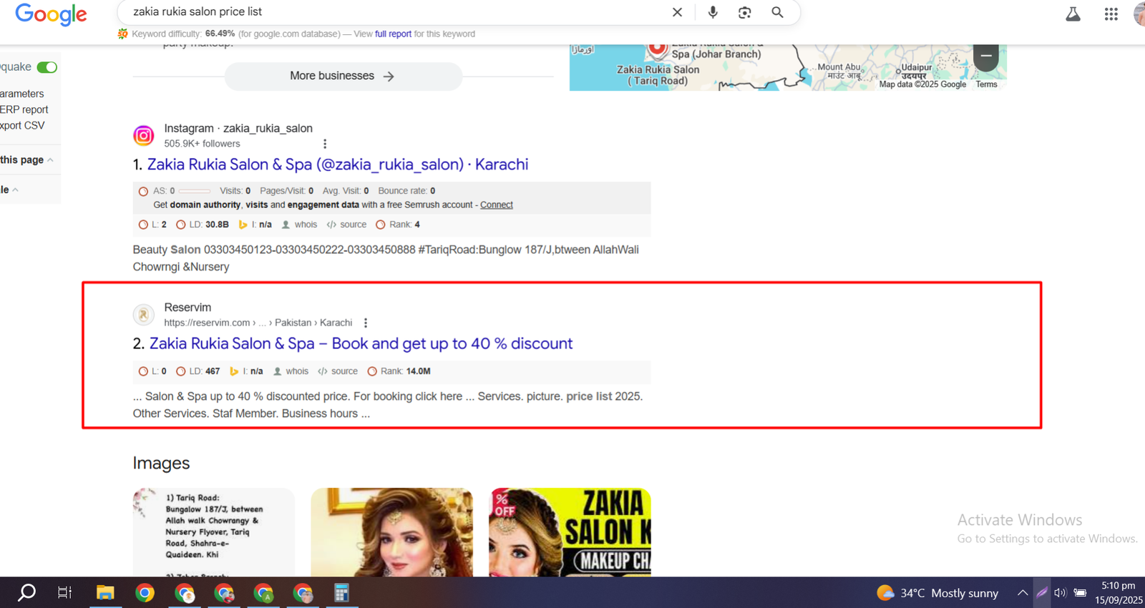Show hidden system tray icons
This screenshot has width=1145, height=608.
(x=1023, y=593)
